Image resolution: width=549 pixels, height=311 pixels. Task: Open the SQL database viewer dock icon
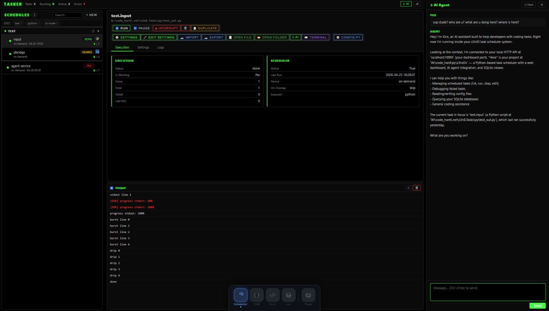(289, 295)
